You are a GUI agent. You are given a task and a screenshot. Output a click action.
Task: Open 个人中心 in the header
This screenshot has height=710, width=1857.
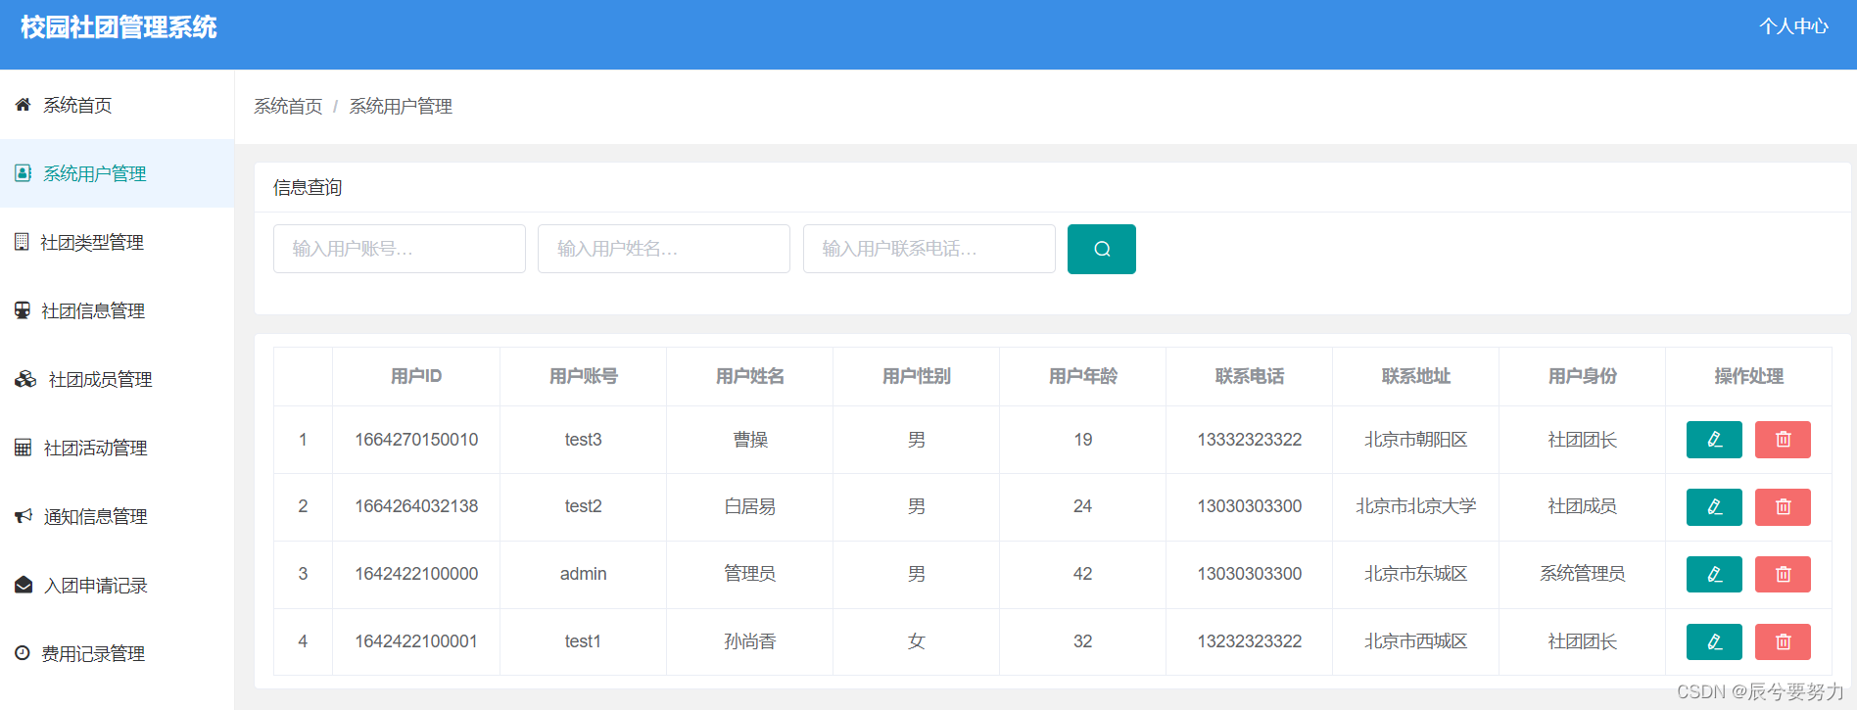click(1793, 26)
